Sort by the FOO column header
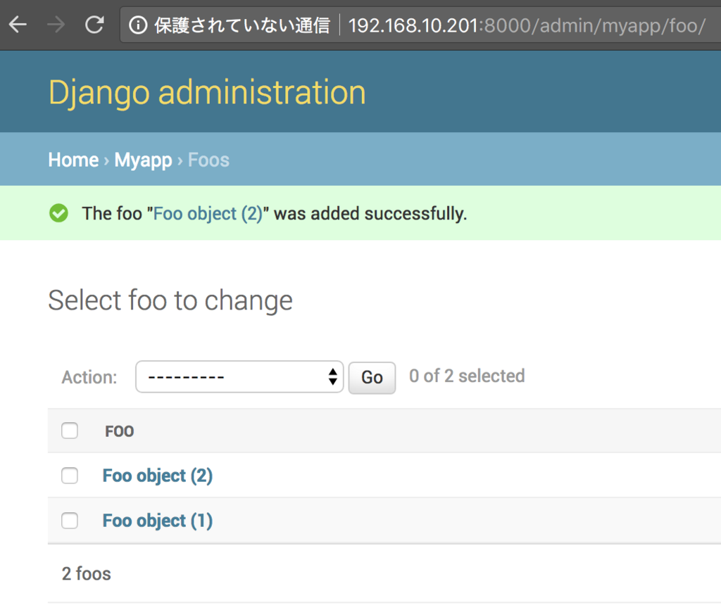Viewport: 721px width, 610px height. [120, 431]
